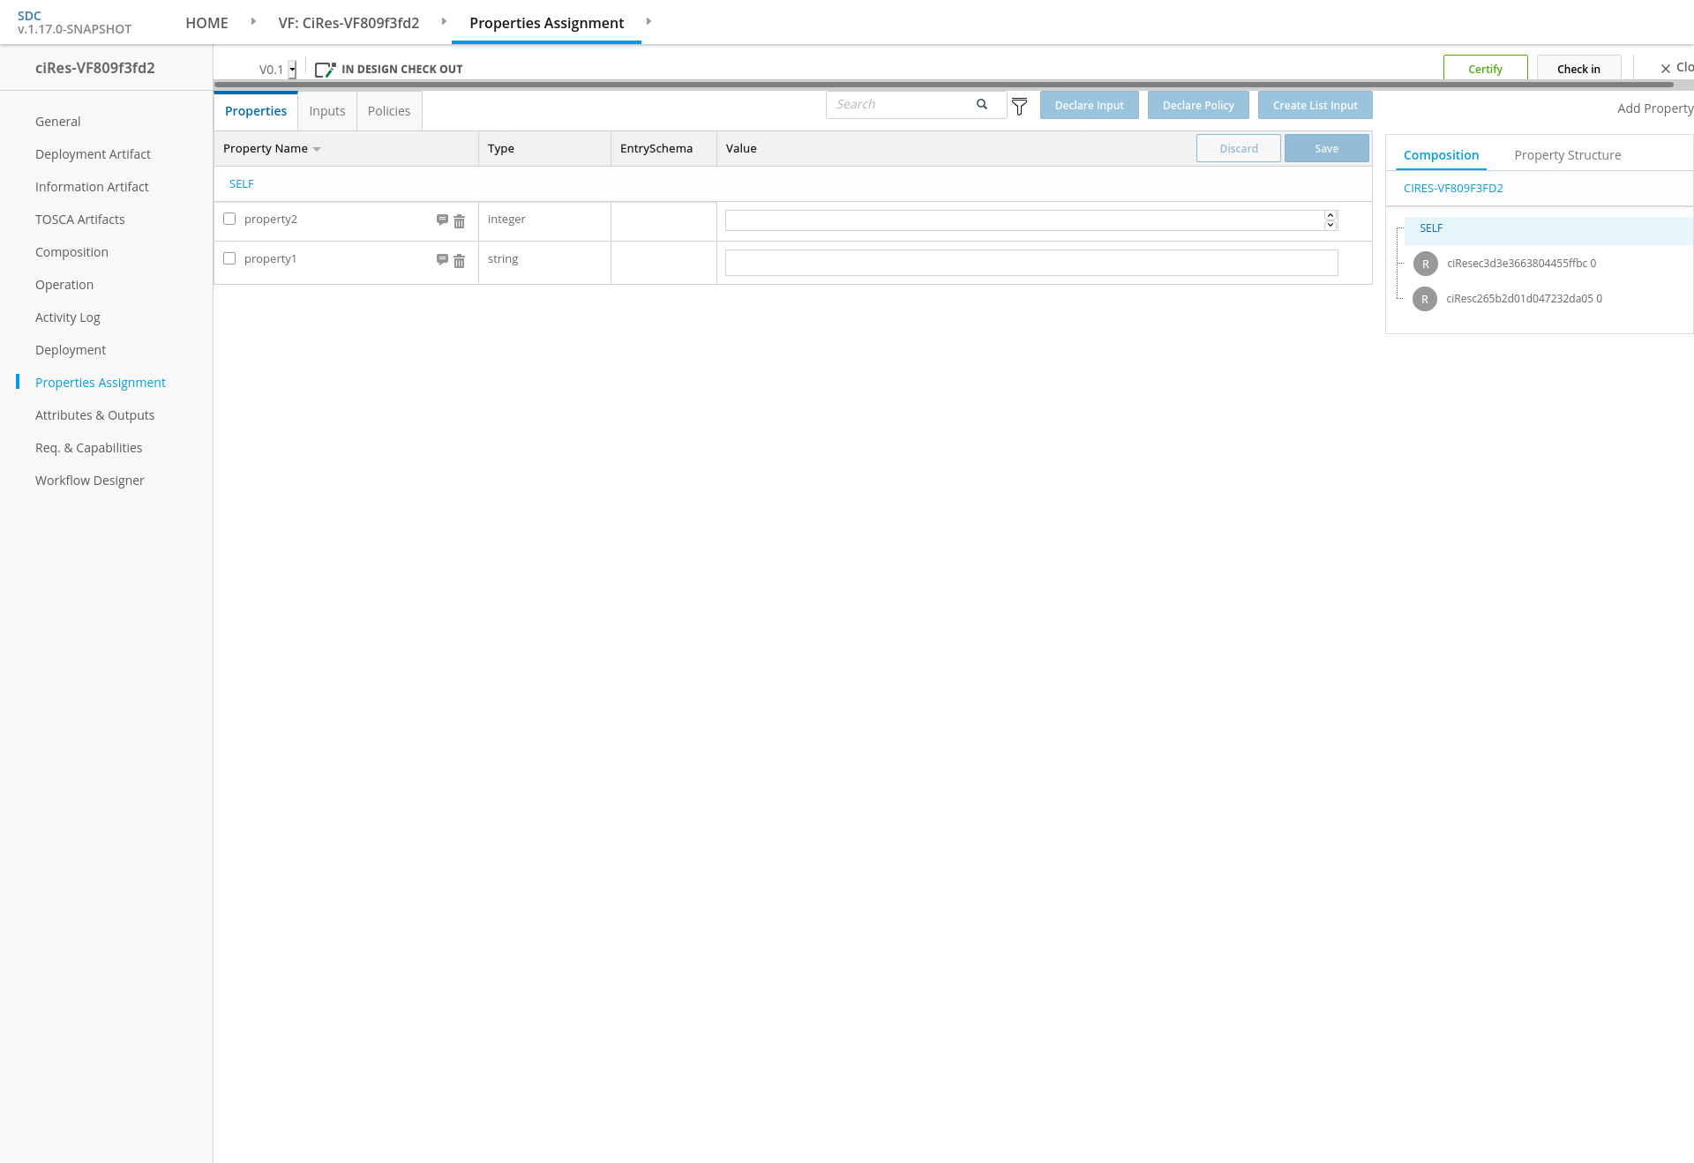Tick the property2 checkbox
Viewport: 1694px width, 1163px height.
(229, 219)
